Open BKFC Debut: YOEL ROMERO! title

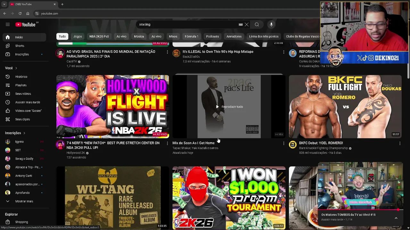pyautogui.click(x=321, y=143)
